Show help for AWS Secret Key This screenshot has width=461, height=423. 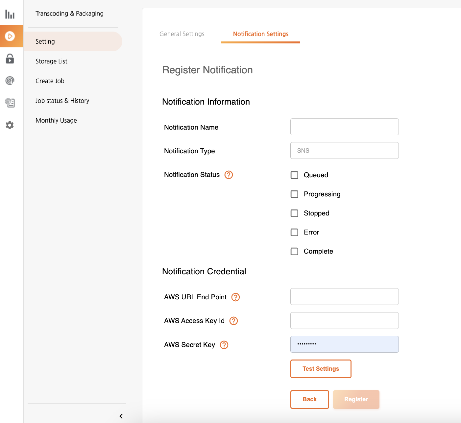pos(224,345)
